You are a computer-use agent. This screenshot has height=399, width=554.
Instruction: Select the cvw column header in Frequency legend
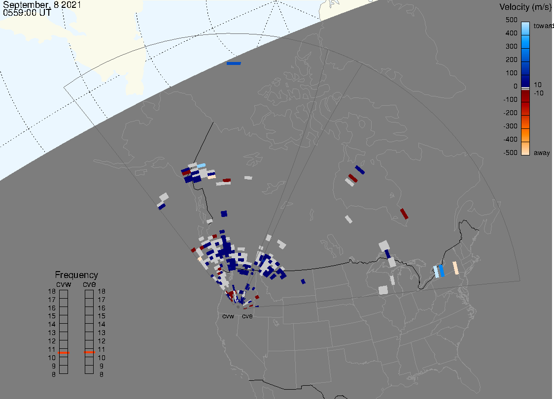[64, 283]
